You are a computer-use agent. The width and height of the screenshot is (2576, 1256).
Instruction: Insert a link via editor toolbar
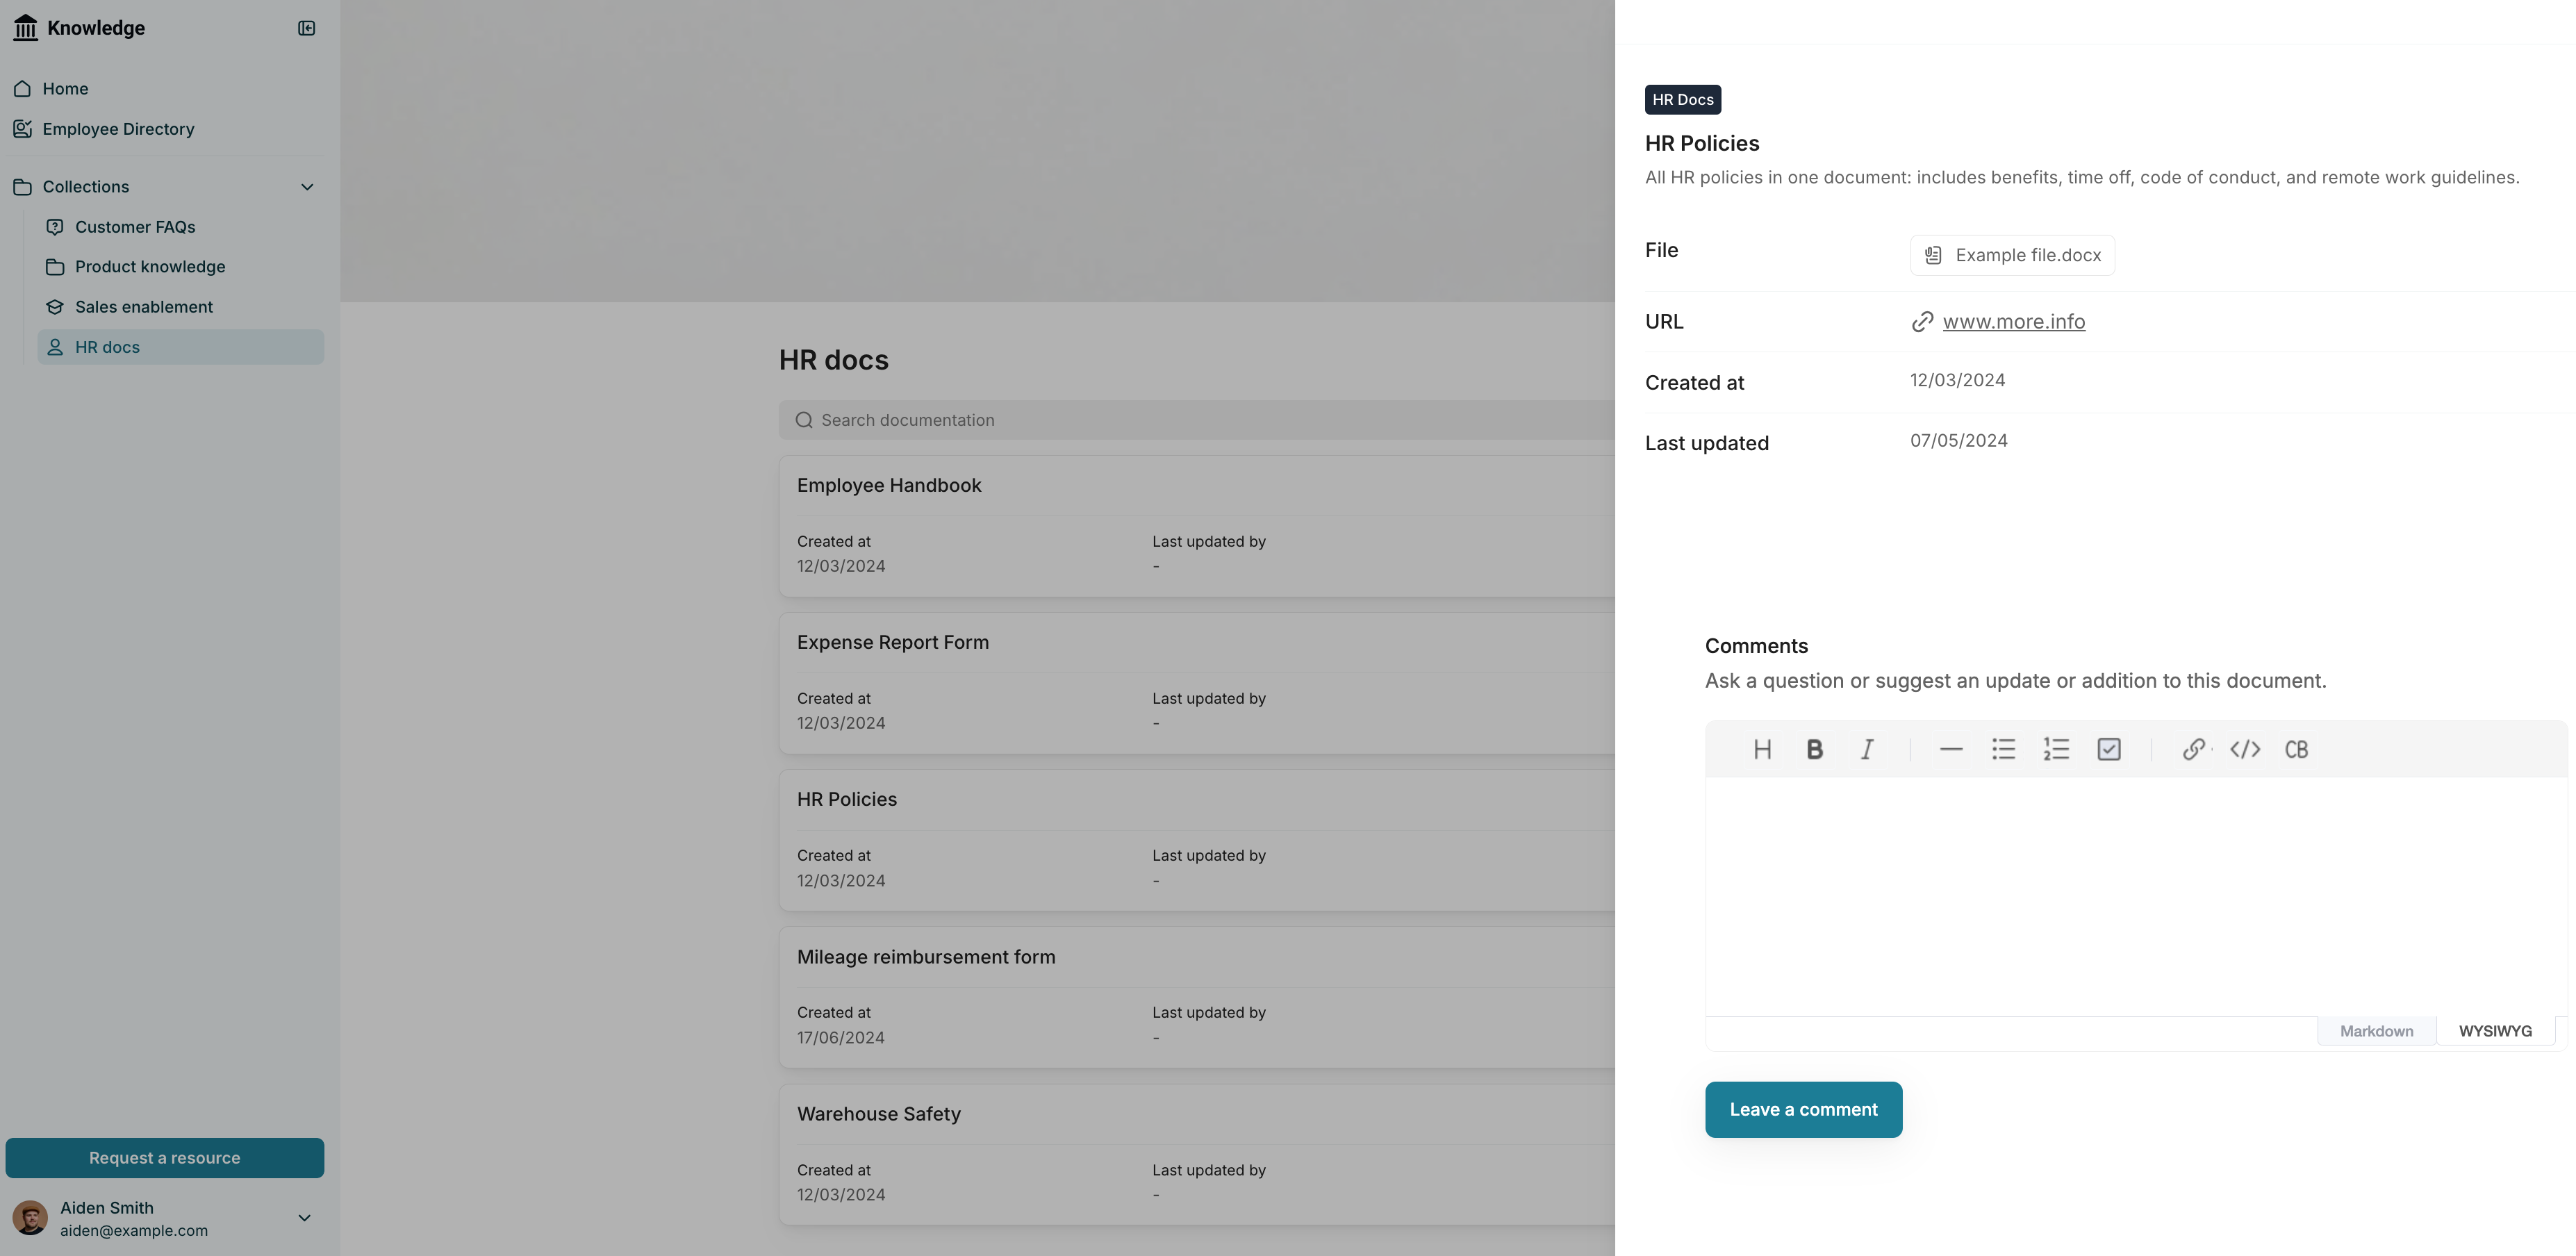tap(2193, 749)
